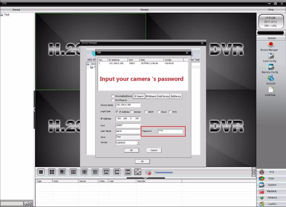Click the IP Search button
The width and height of the screenshot is (286, 207).
[139, 96]
